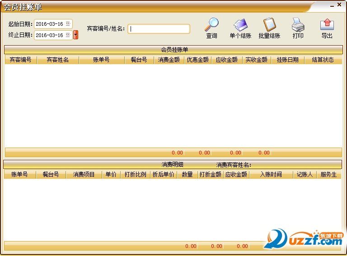Click 餐台号 header in 消费明细 table

(x=51, y=174)
